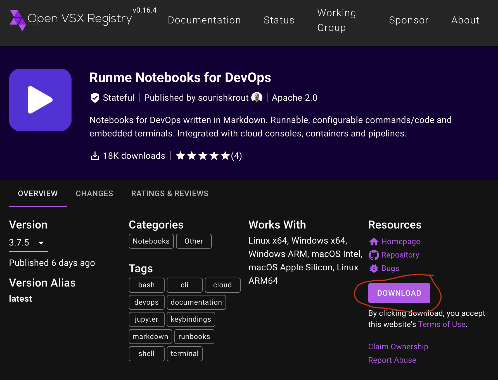
Task: Click the download count icon
Action: click(x=95, y=156)
